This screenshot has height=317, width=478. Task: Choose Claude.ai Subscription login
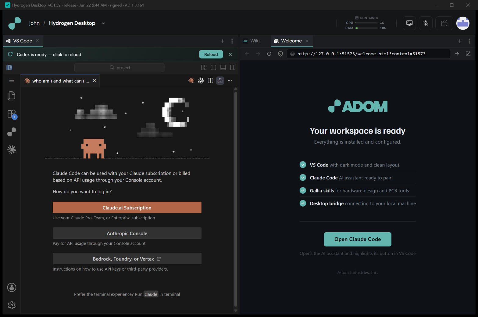(127, 207)
